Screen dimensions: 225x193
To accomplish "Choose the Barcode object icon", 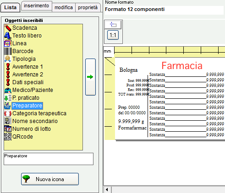I will point(8,51).
